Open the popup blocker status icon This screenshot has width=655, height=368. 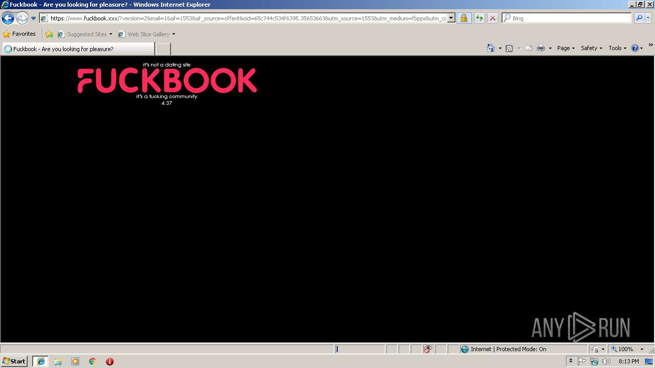pyautogui.click(x=428, y=349)
